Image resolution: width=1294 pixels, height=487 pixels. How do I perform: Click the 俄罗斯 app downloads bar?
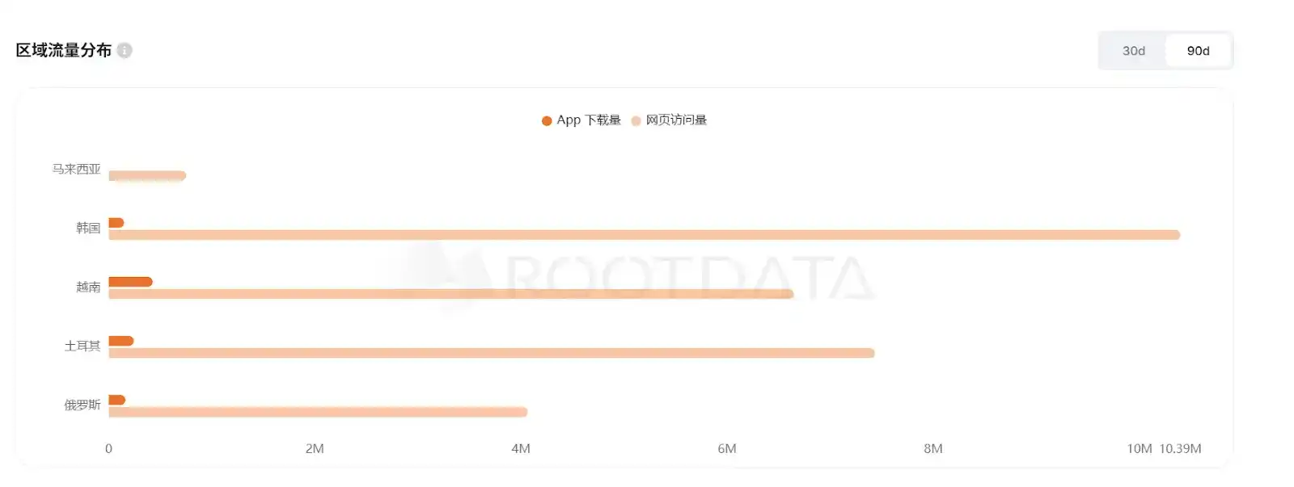click(x=116, y=400)
